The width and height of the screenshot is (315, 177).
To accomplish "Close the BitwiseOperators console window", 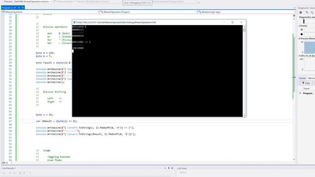I will [241, 22].
